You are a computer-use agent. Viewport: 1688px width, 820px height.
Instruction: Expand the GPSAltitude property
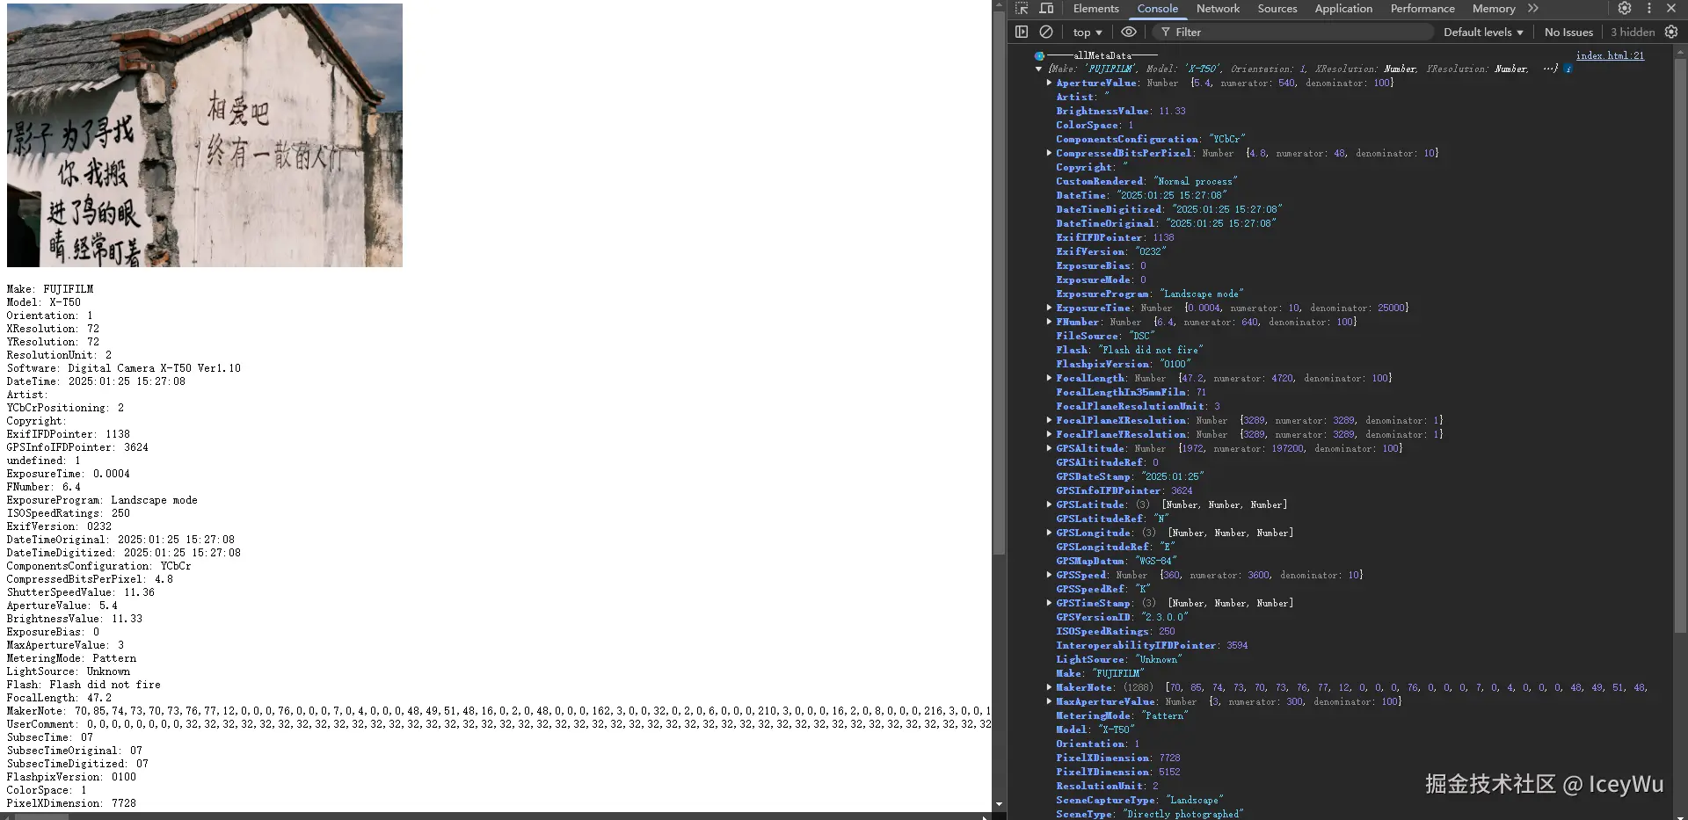point(1049,448)
